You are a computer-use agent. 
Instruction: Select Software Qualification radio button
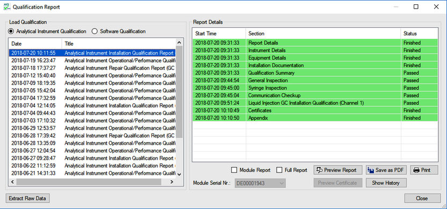coord(95,31)
